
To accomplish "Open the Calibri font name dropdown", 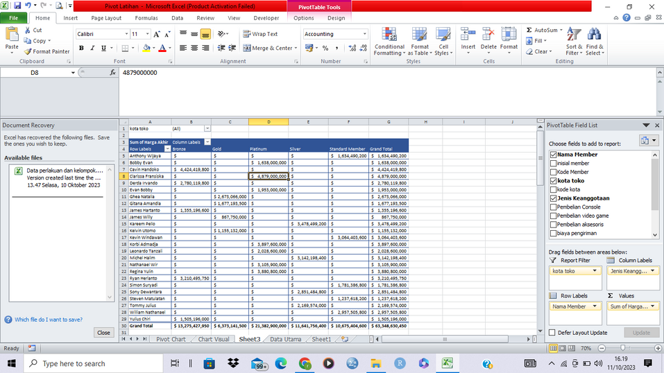I will click(x=126, y=34).
